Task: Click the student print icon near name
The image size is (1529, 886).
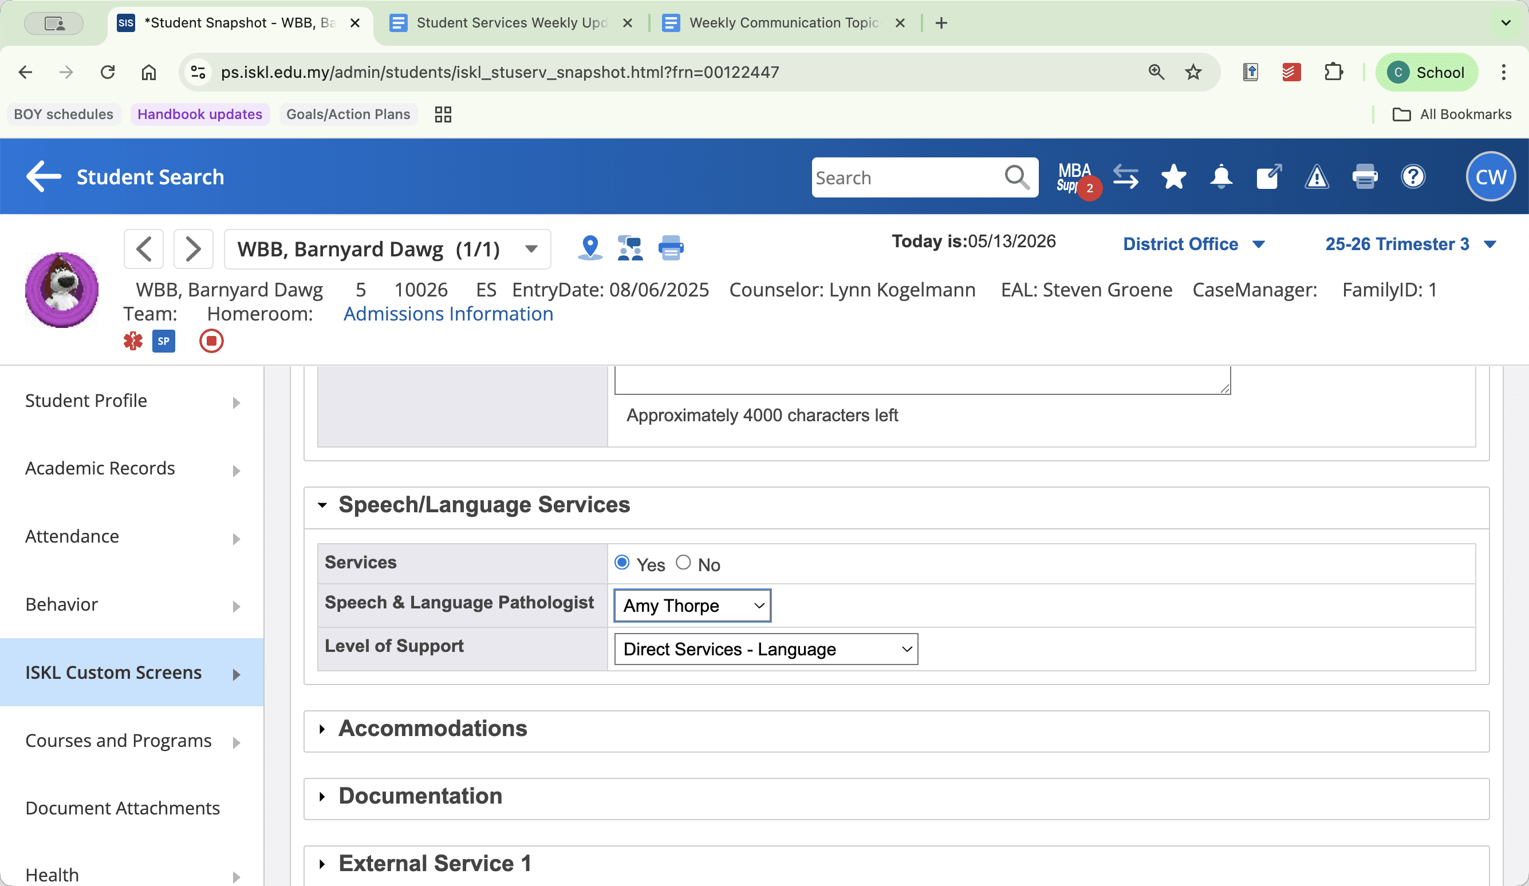Action: pyautogui.click(x=671, y=248)
